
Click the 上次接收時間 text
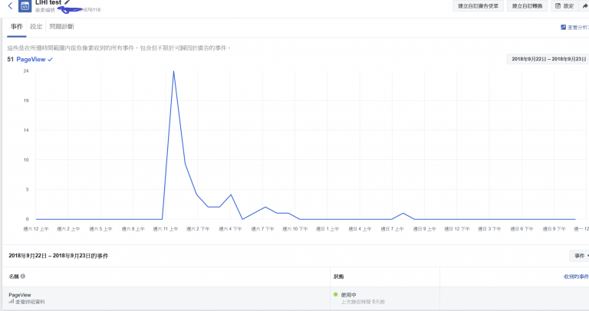tap(363, 302)
